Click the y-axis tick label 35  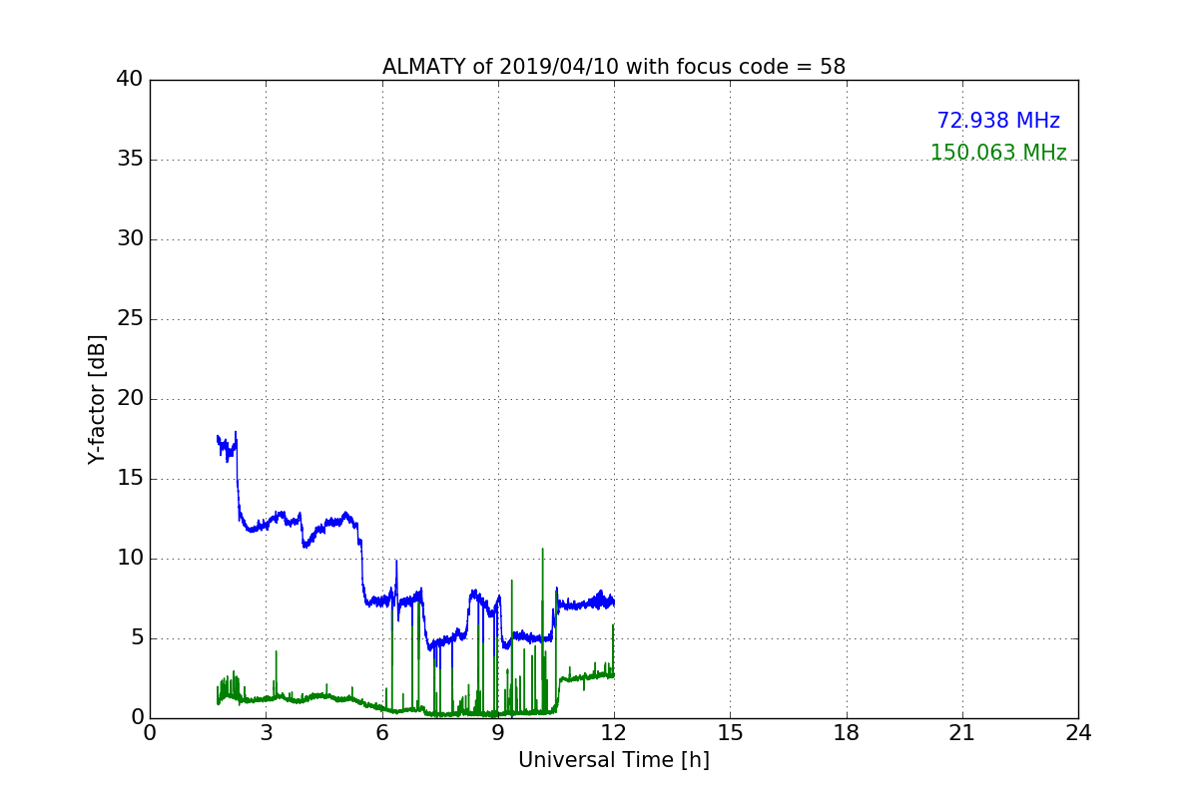129,160
